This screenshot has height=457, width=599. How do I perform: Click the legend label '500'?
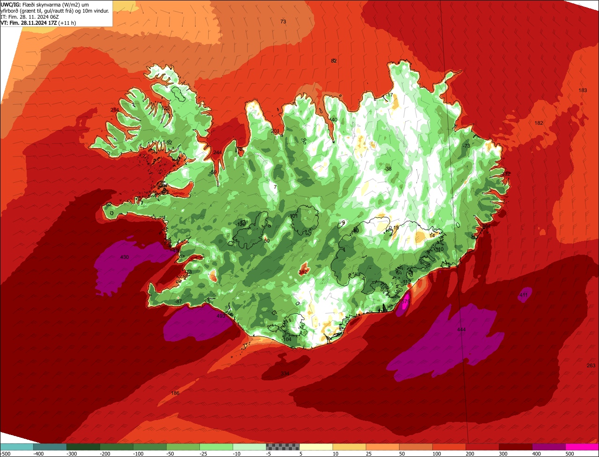pyautogui.click(x=570, y=454)
